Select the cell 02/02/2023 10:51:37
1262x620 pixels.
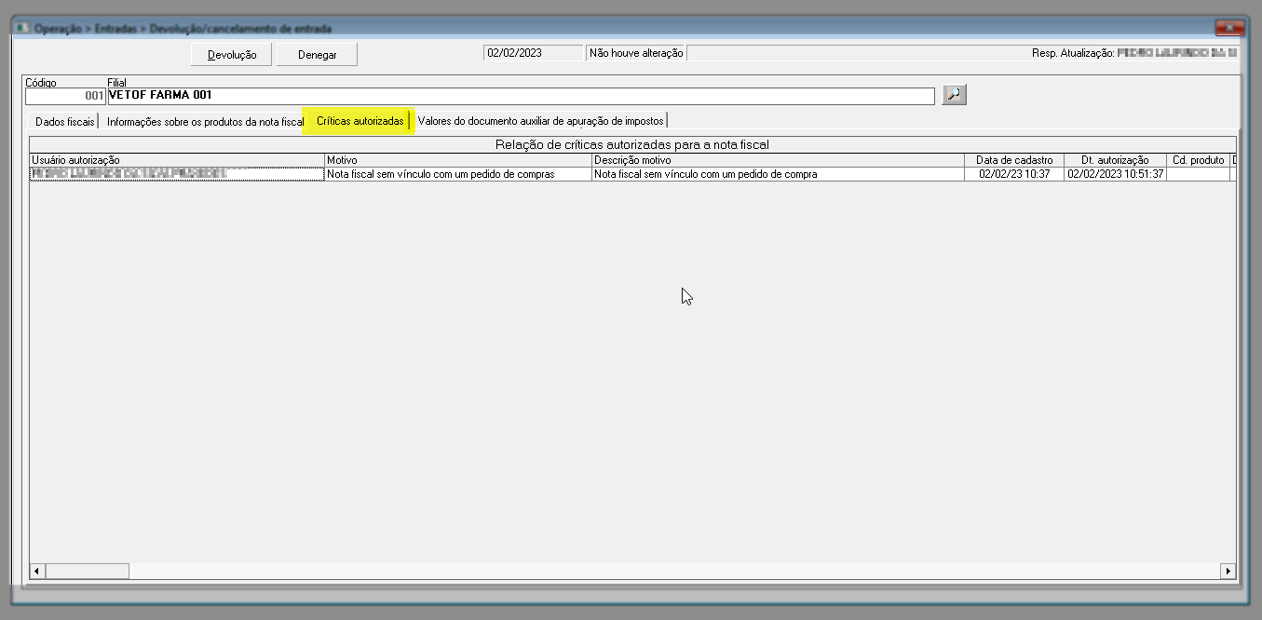1115,174
